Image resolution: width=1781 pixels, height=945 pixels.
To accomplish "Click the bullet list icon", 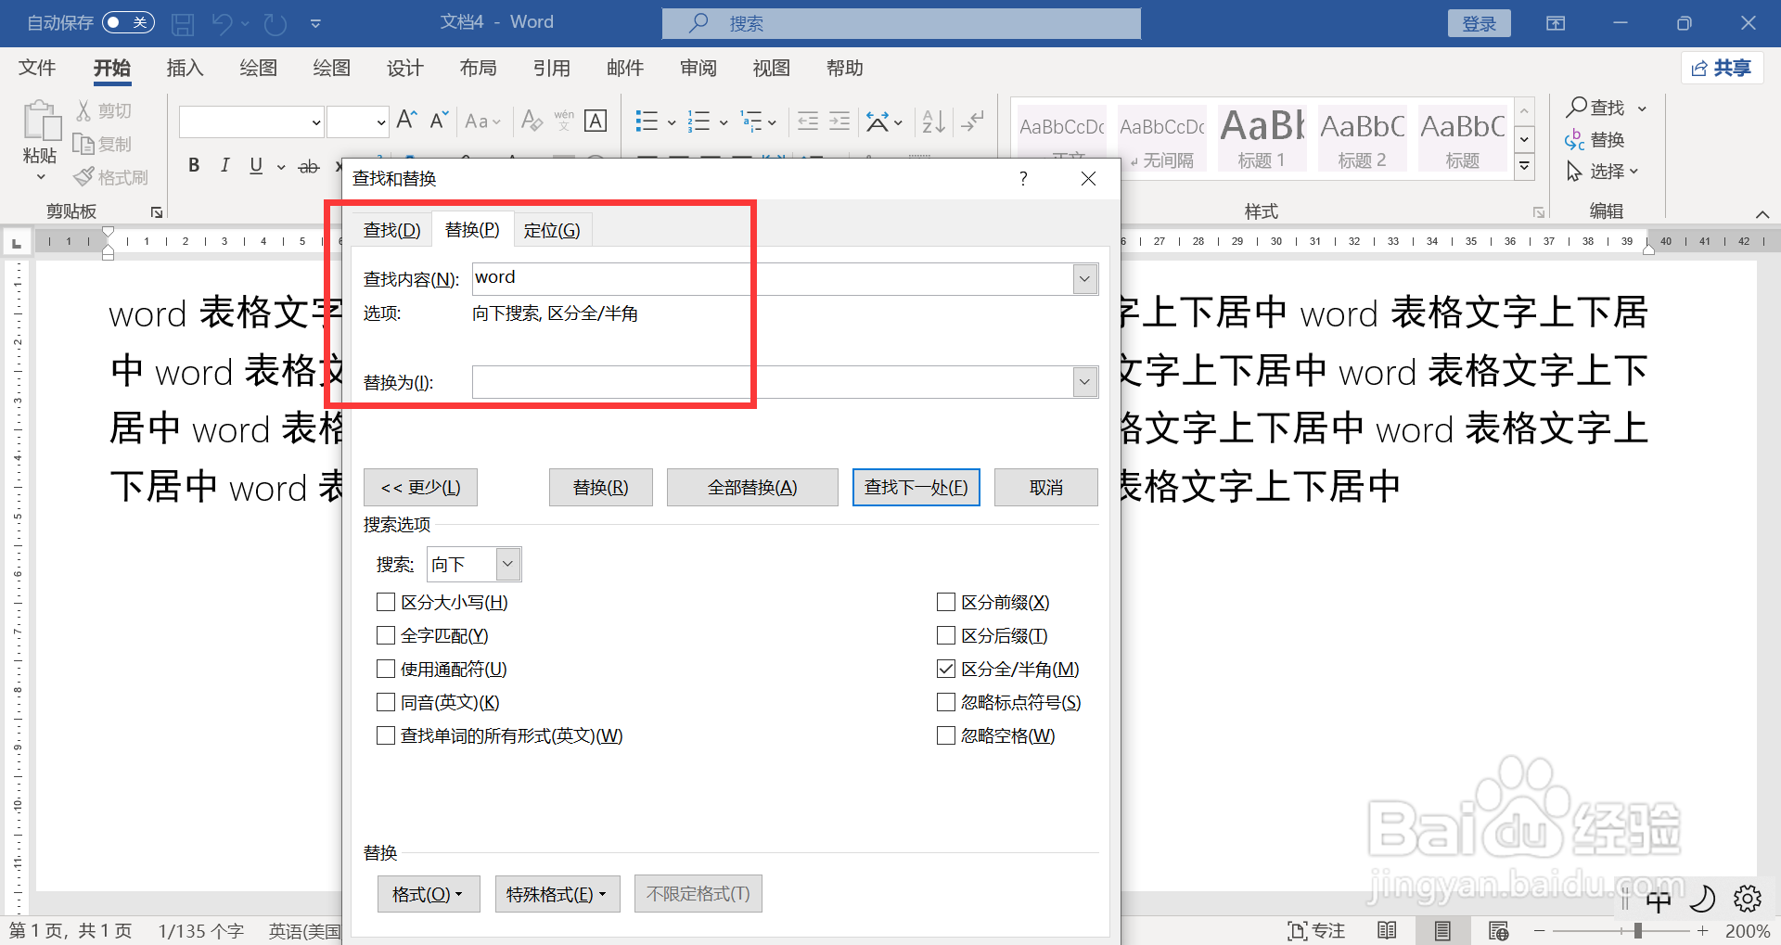I will click(x=647, y=121).
